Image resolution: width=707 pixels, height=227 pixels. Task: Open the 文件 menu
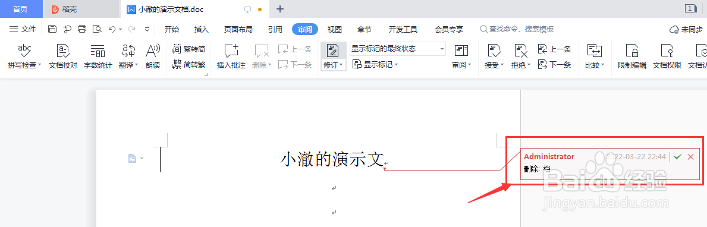[x=23, y=29]
